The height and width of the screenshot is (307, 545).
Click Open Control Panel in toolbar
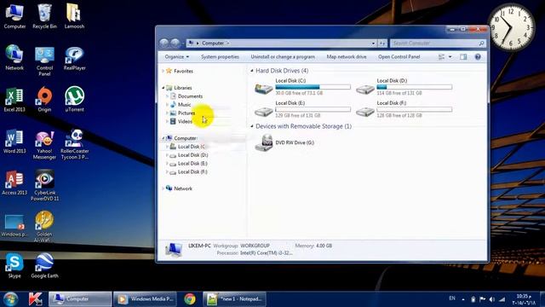click(399, 57)
